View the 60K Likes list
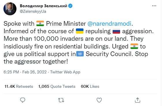Viewport: 162px width, 106px height. tap(90, 86)
